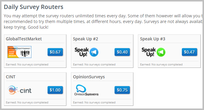Start GlobalTestMarket survey with $0.67 button

55,52
